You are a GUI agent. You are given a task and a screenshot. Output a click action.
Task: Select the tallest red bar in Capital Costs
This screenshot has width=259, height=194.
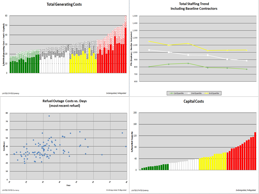255,151
